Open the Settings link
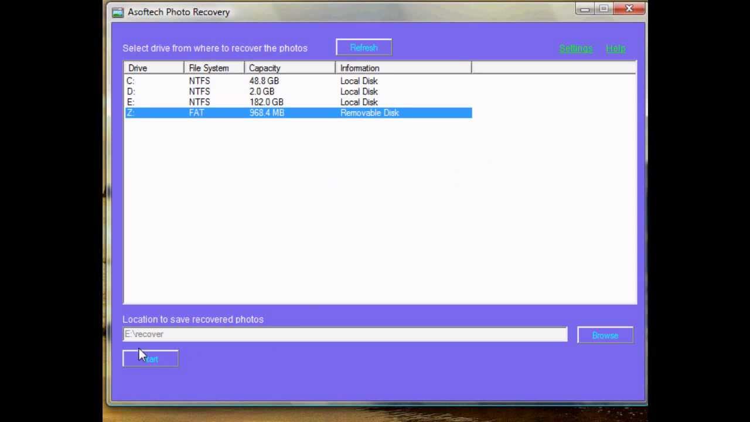The height and width of the screenshot is (422, 750). (575, 48)
